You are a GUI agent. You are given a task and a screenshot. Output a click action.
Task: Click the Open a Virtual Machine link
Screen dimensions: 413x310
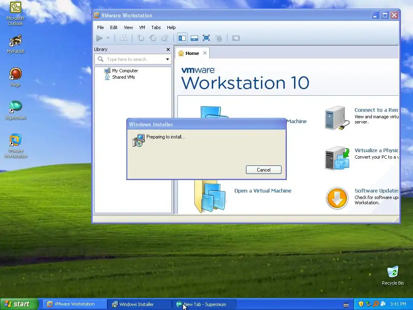coord(263,191)
